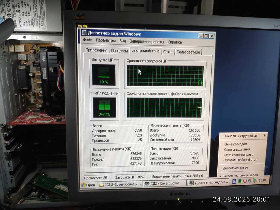Open the Параметры menu

click(x=106, y=40)
